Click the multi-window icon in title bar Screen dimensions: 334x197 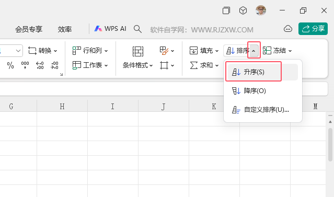click(226, 10)
